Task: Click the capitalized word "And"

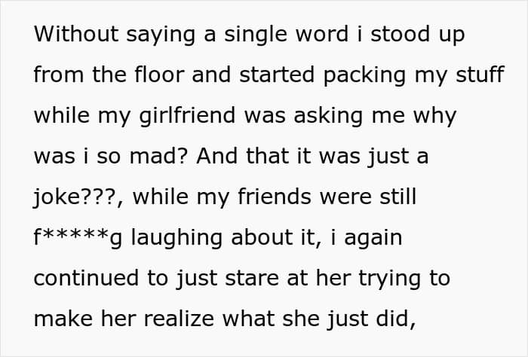Action: coord(217,156)
